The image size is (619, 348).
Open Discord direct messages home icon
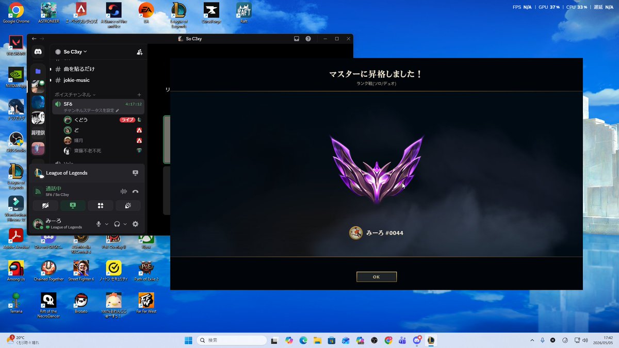[38, 52]
